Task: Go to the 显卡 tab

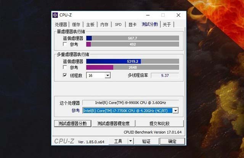Action: 132,24
